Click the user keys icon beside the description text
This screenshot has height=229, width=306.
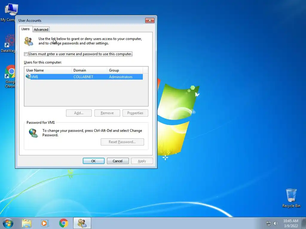[x=28, y=41]
